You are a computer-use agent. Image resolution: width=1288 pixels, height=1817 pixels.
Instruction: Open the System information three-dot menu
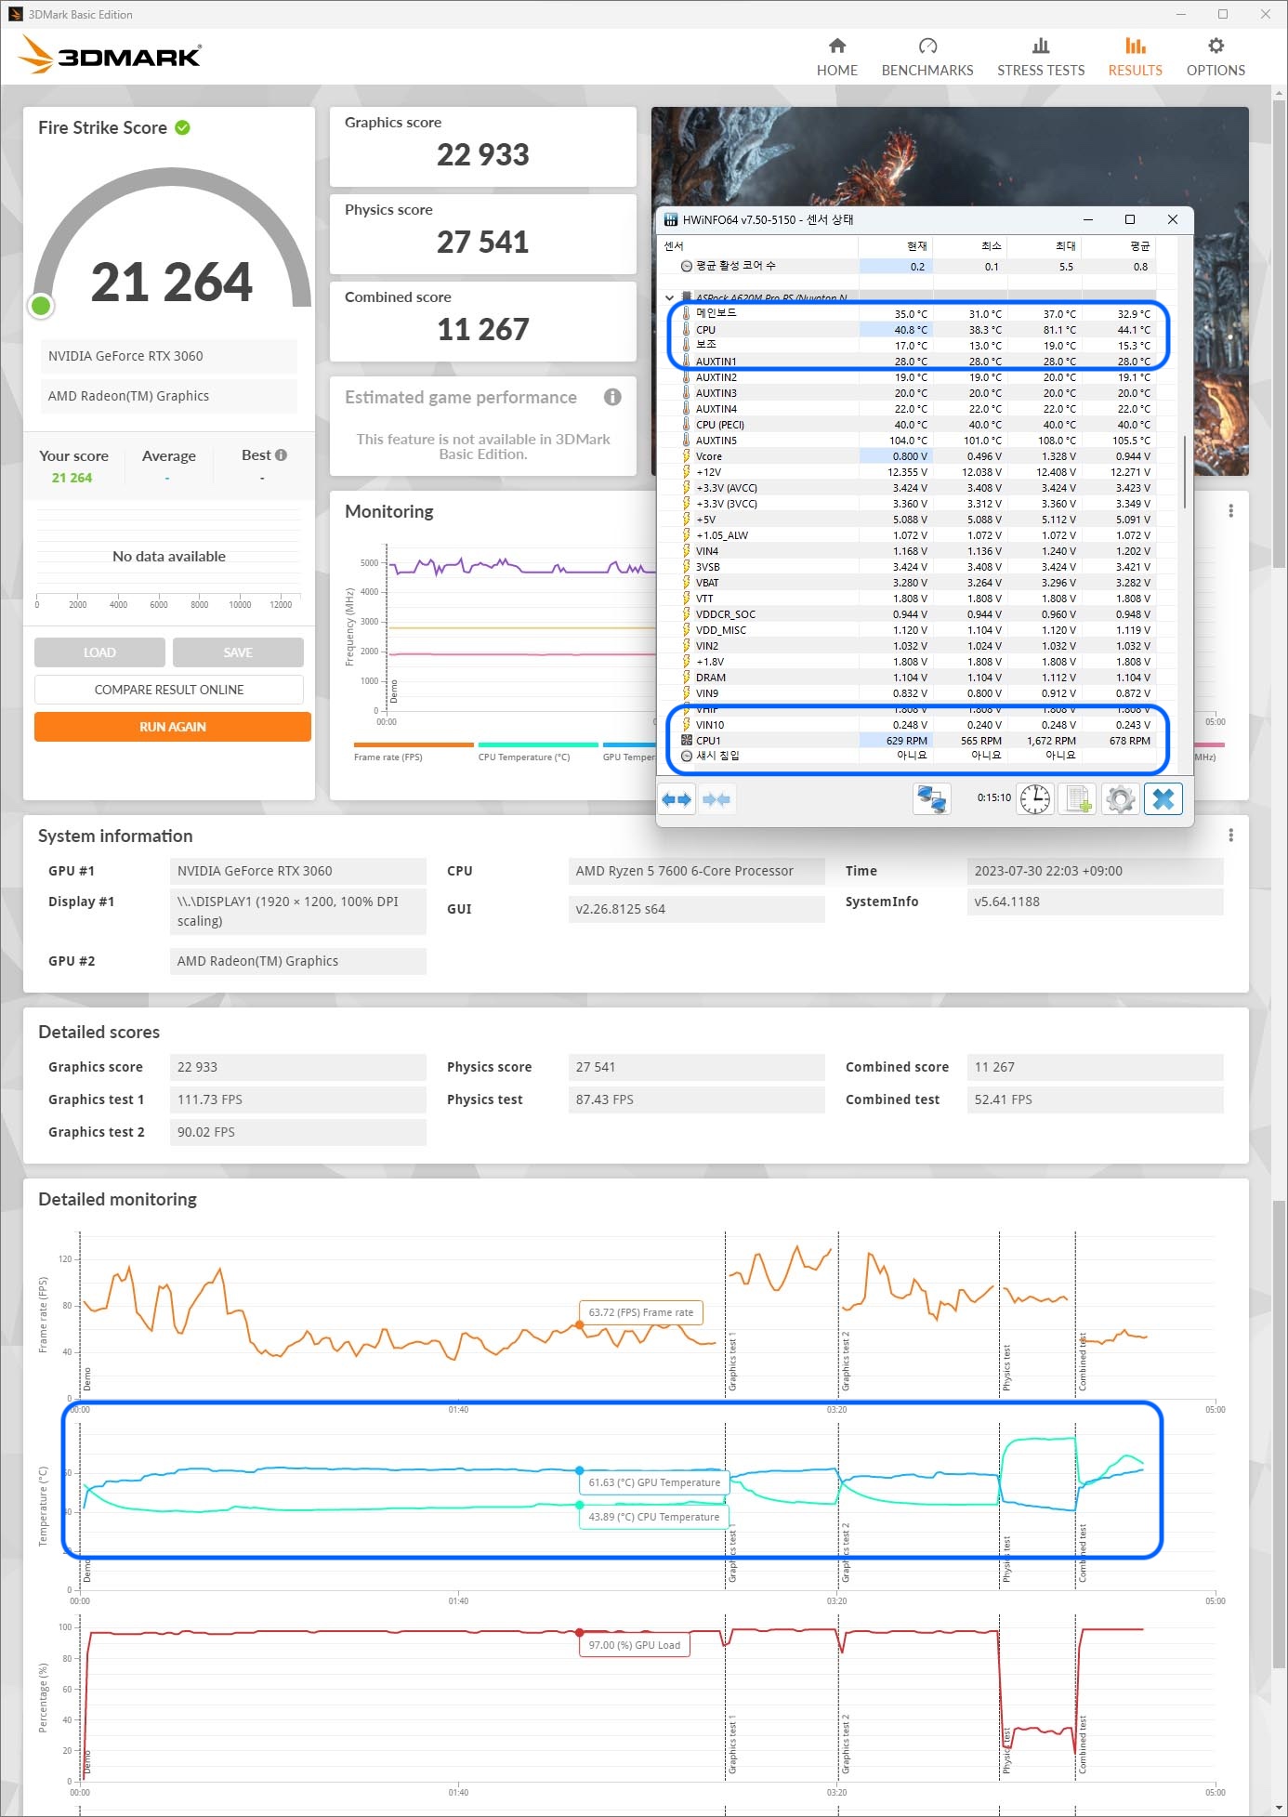click(x=1230, y=836)
